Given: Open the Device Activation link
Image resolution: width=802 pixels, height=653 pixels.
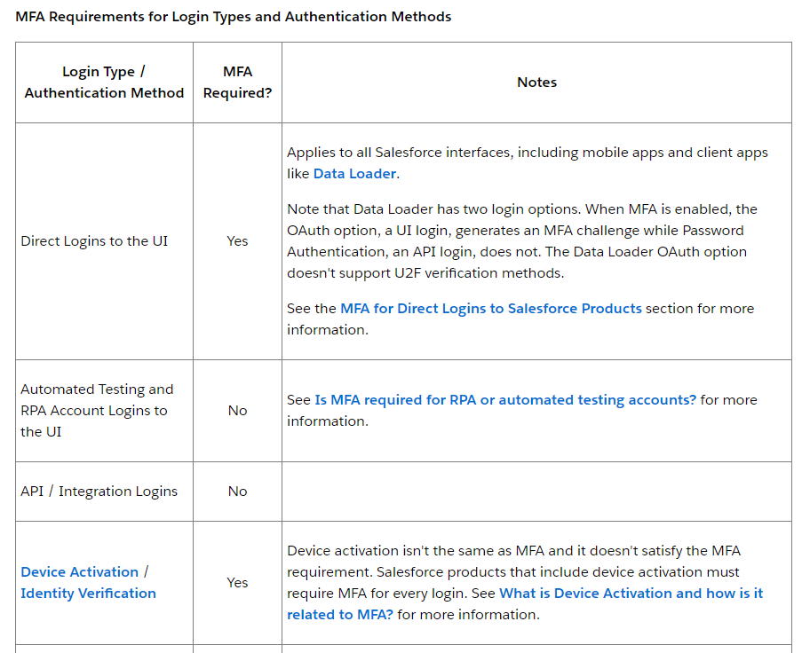Looking at the screenshot, I should [x=80, y=571].
